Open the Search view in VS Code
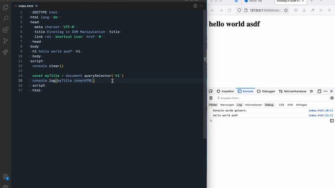The image size is (335, 188). [6, 18]
